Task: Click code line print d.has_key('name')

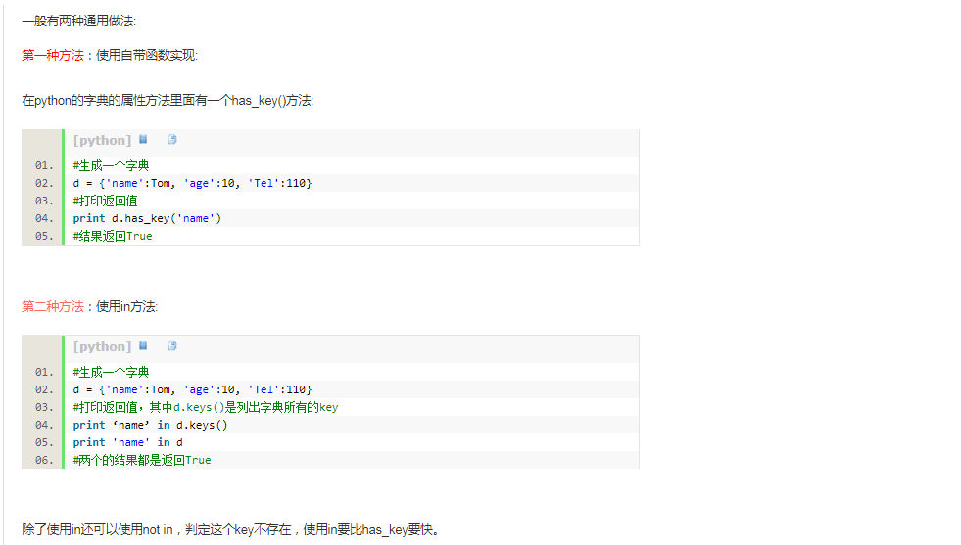Action: coord(147,218)
